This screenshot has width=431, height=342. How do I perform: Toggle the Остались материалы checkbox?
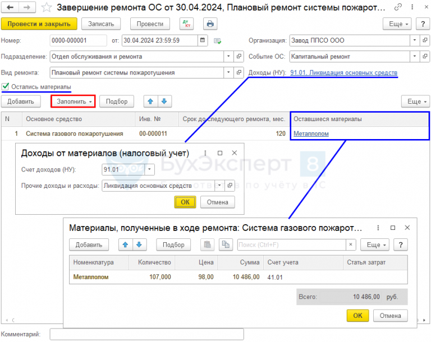click(5, 86)
